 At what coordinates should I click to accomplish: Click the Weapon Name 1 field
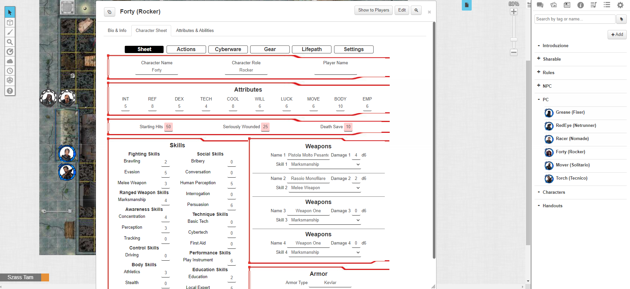[x=308, y=155]
